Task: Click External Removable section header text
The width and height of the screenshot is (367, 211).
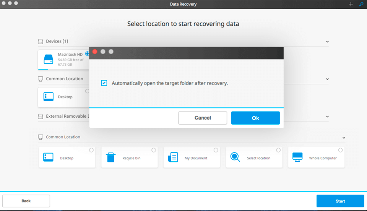Action: [x=67, y=116]
